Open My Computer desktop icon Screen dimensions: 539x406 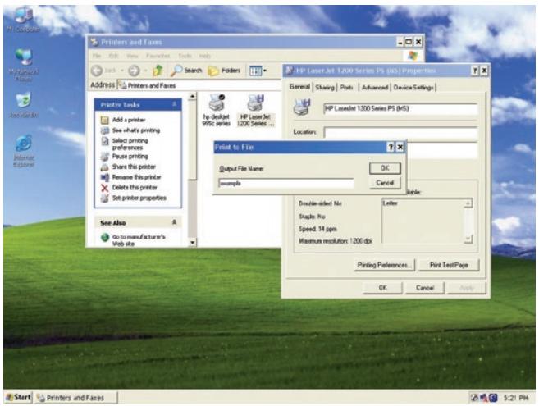coord(23,20)
